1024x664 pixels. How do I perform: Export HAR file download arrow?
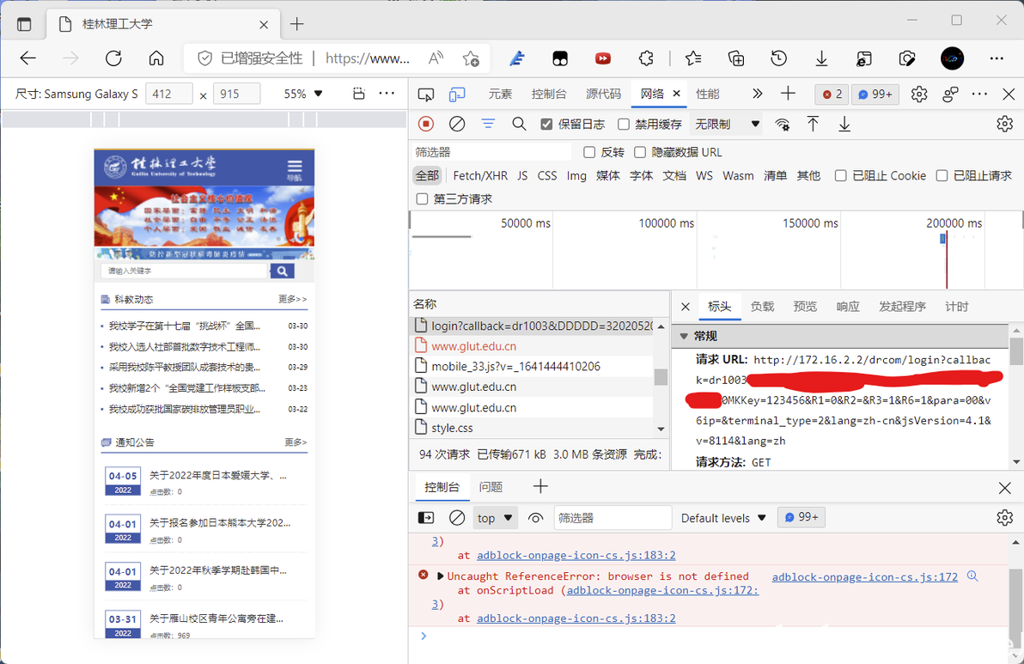[844, 124]
